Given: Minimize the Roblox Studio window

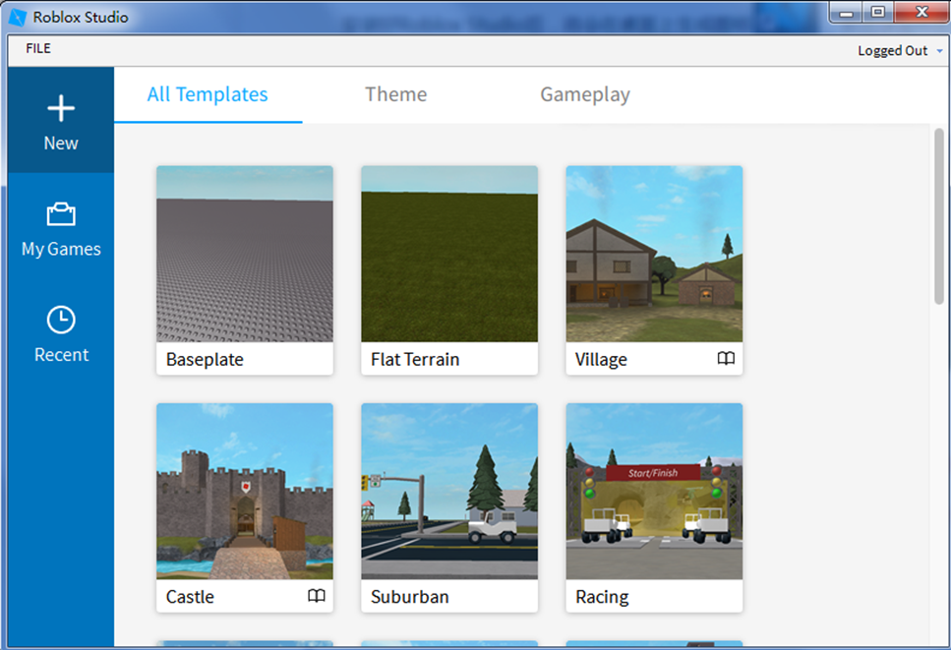Looking at the screenshot, I should click(846, 12).
